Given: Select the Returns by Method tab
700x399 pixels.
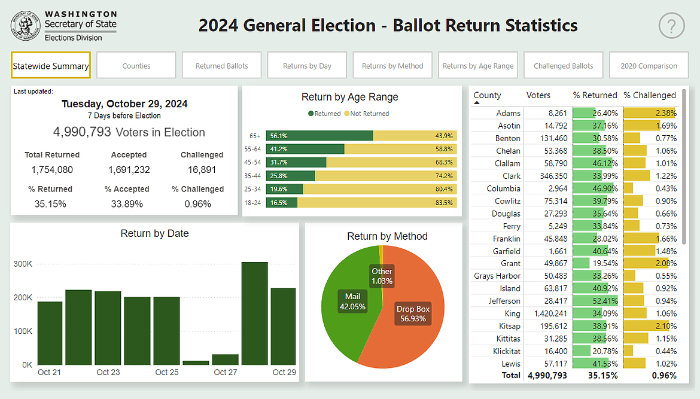Looking at the screenshot, I should click(392, 66).
